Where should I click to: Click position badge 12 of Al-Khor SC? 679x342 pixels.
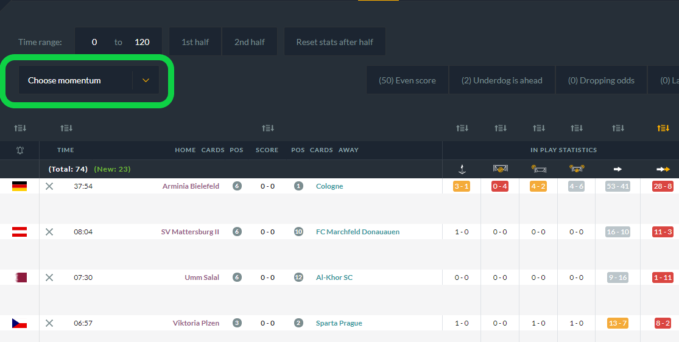click(x=298, y=277)
